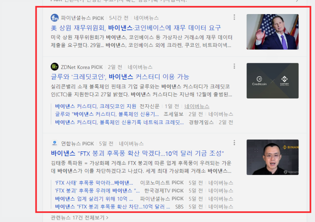Open related article 바이낸스 업계 살리기 위해 10억

[x=94, y=198]
